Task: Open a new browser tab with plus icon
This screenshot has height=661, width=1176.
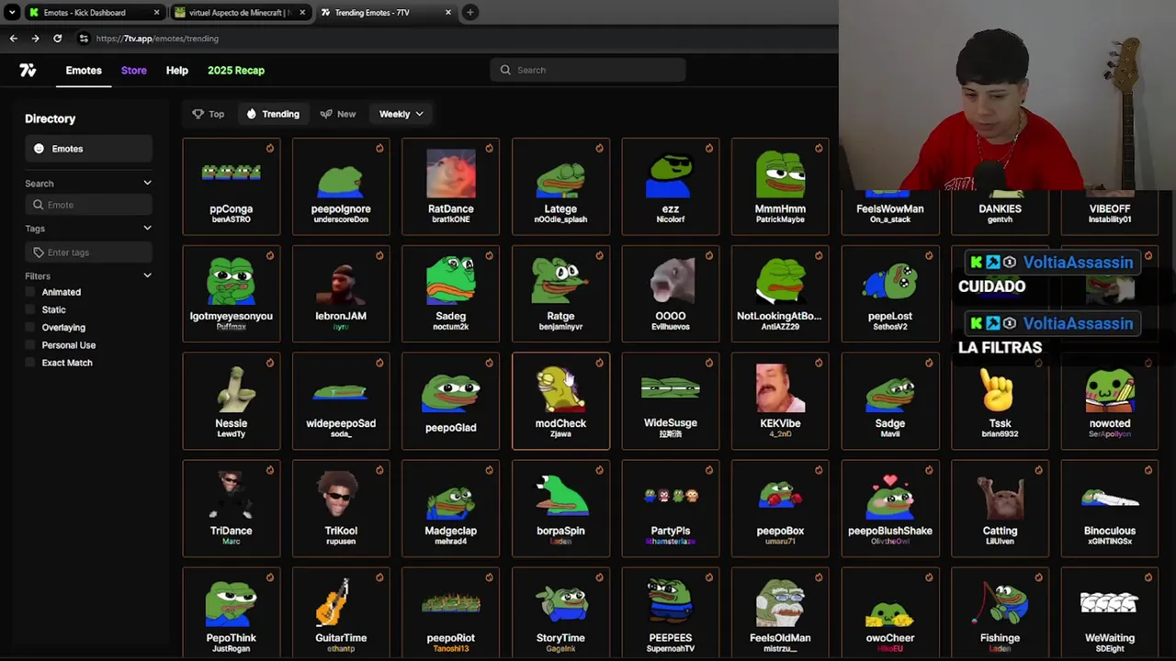Action: (469, 12)
